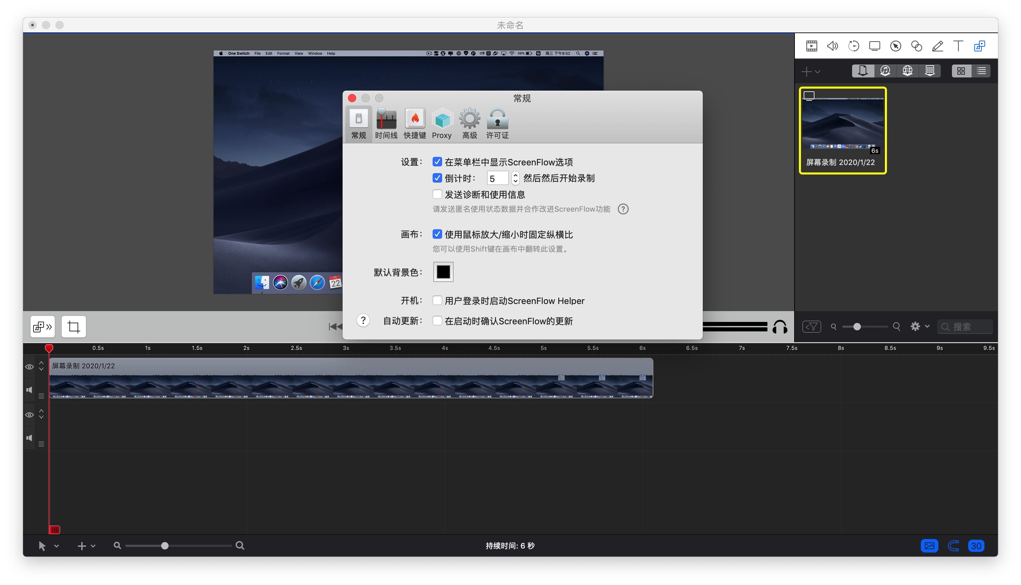Screen dimensions: 1021x585
Task: Hide the first timeline track eye
Action: click(29, 367)
